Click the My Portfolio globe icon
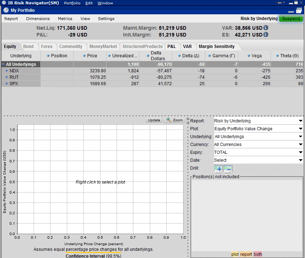 point(6,10)
